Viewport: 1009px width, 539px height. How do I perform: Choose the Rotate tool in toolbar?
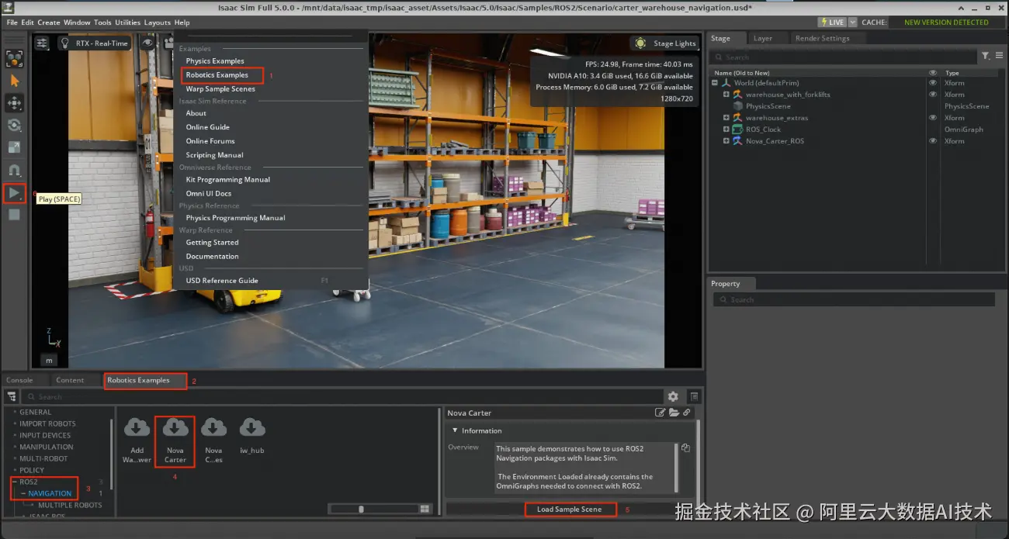click(14, 126)
